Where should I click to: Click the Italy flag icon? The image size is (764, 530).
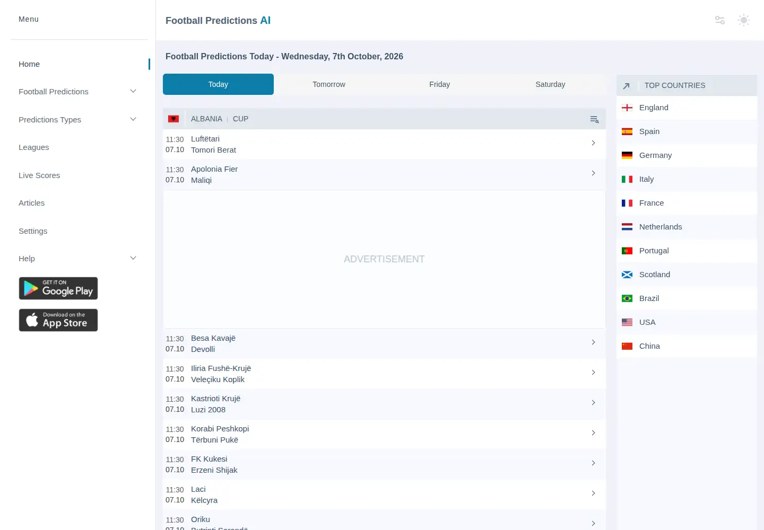[x=627, y=179]
